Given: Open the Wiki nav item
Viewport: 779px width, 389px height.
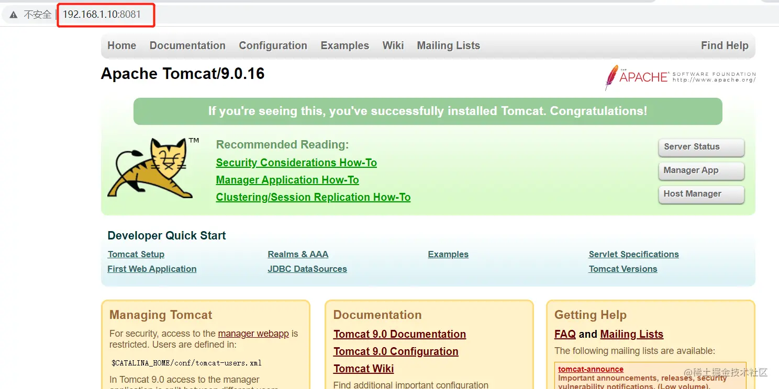Looking at the screenshot, I should click(393, 45).
